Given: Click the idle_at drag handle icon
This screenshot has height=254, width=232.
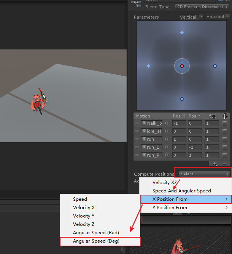Looking at the screenshot, I should (x=137, y=132).
